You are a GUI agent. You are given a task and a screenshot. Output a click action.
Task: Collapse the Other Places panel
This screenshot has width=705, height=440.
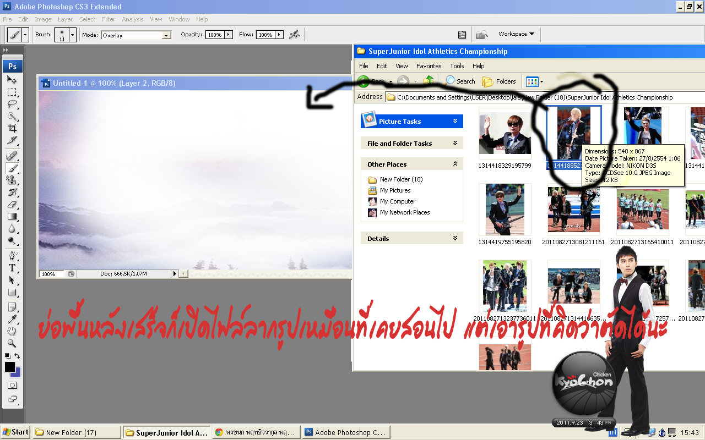click(455, 164)
